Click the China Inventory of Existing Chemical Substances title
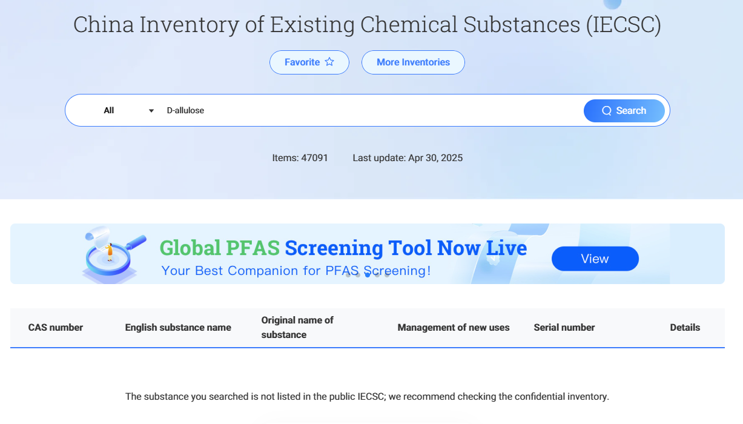Image resolution: width=743 pixels, height=424 pixels. (x=367, y=25)
